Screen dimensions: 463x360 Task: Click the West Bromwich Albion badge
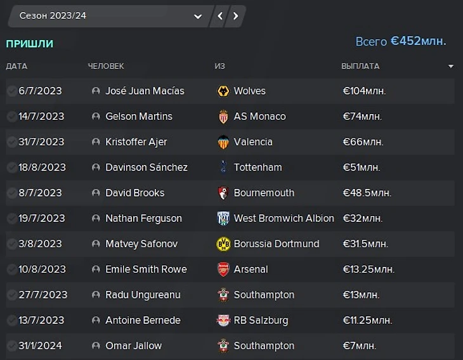coord(223,219)
